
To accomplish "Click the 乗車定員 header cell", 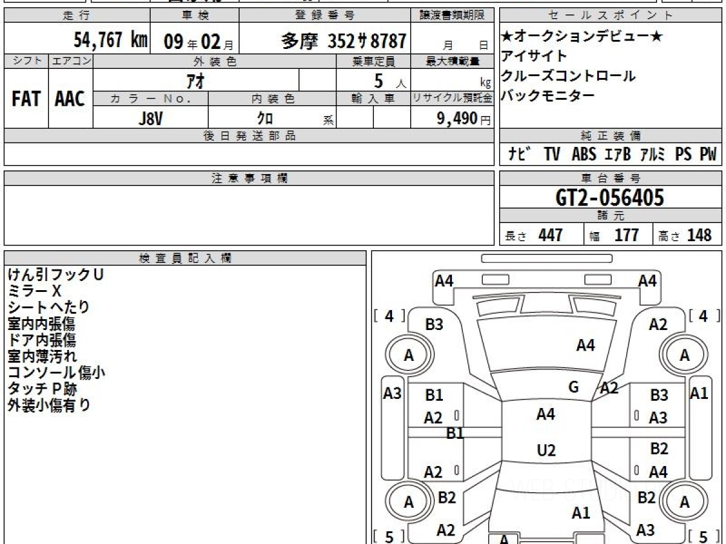I will 373,61.
